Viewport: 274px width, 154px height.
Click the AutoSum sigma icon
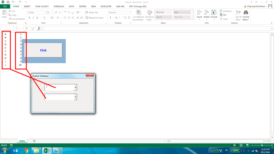coord(221,11)
